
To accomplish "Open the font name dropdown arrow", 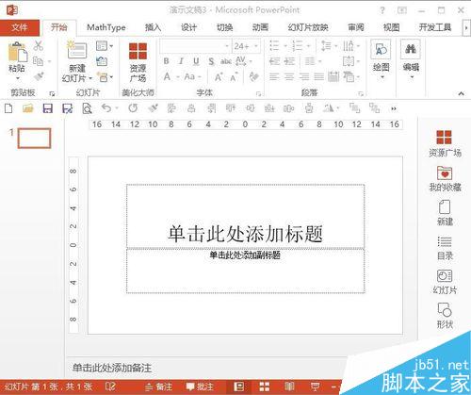I will coord(227,46).
